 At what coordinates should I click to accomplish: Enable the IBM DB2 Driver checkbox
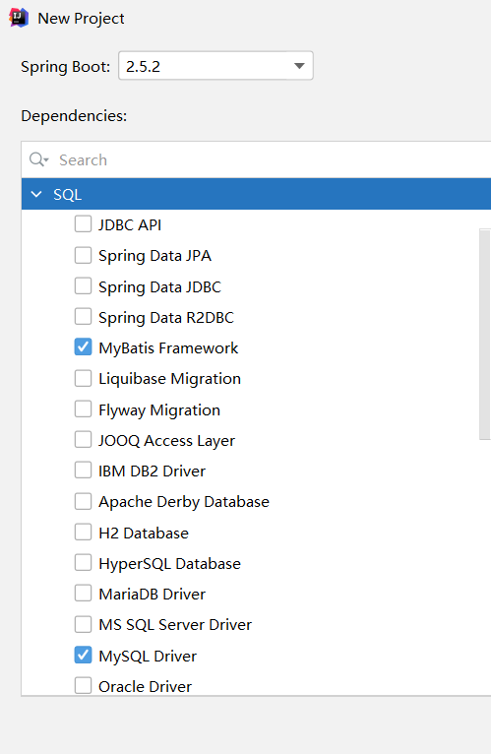coord(84,471)
